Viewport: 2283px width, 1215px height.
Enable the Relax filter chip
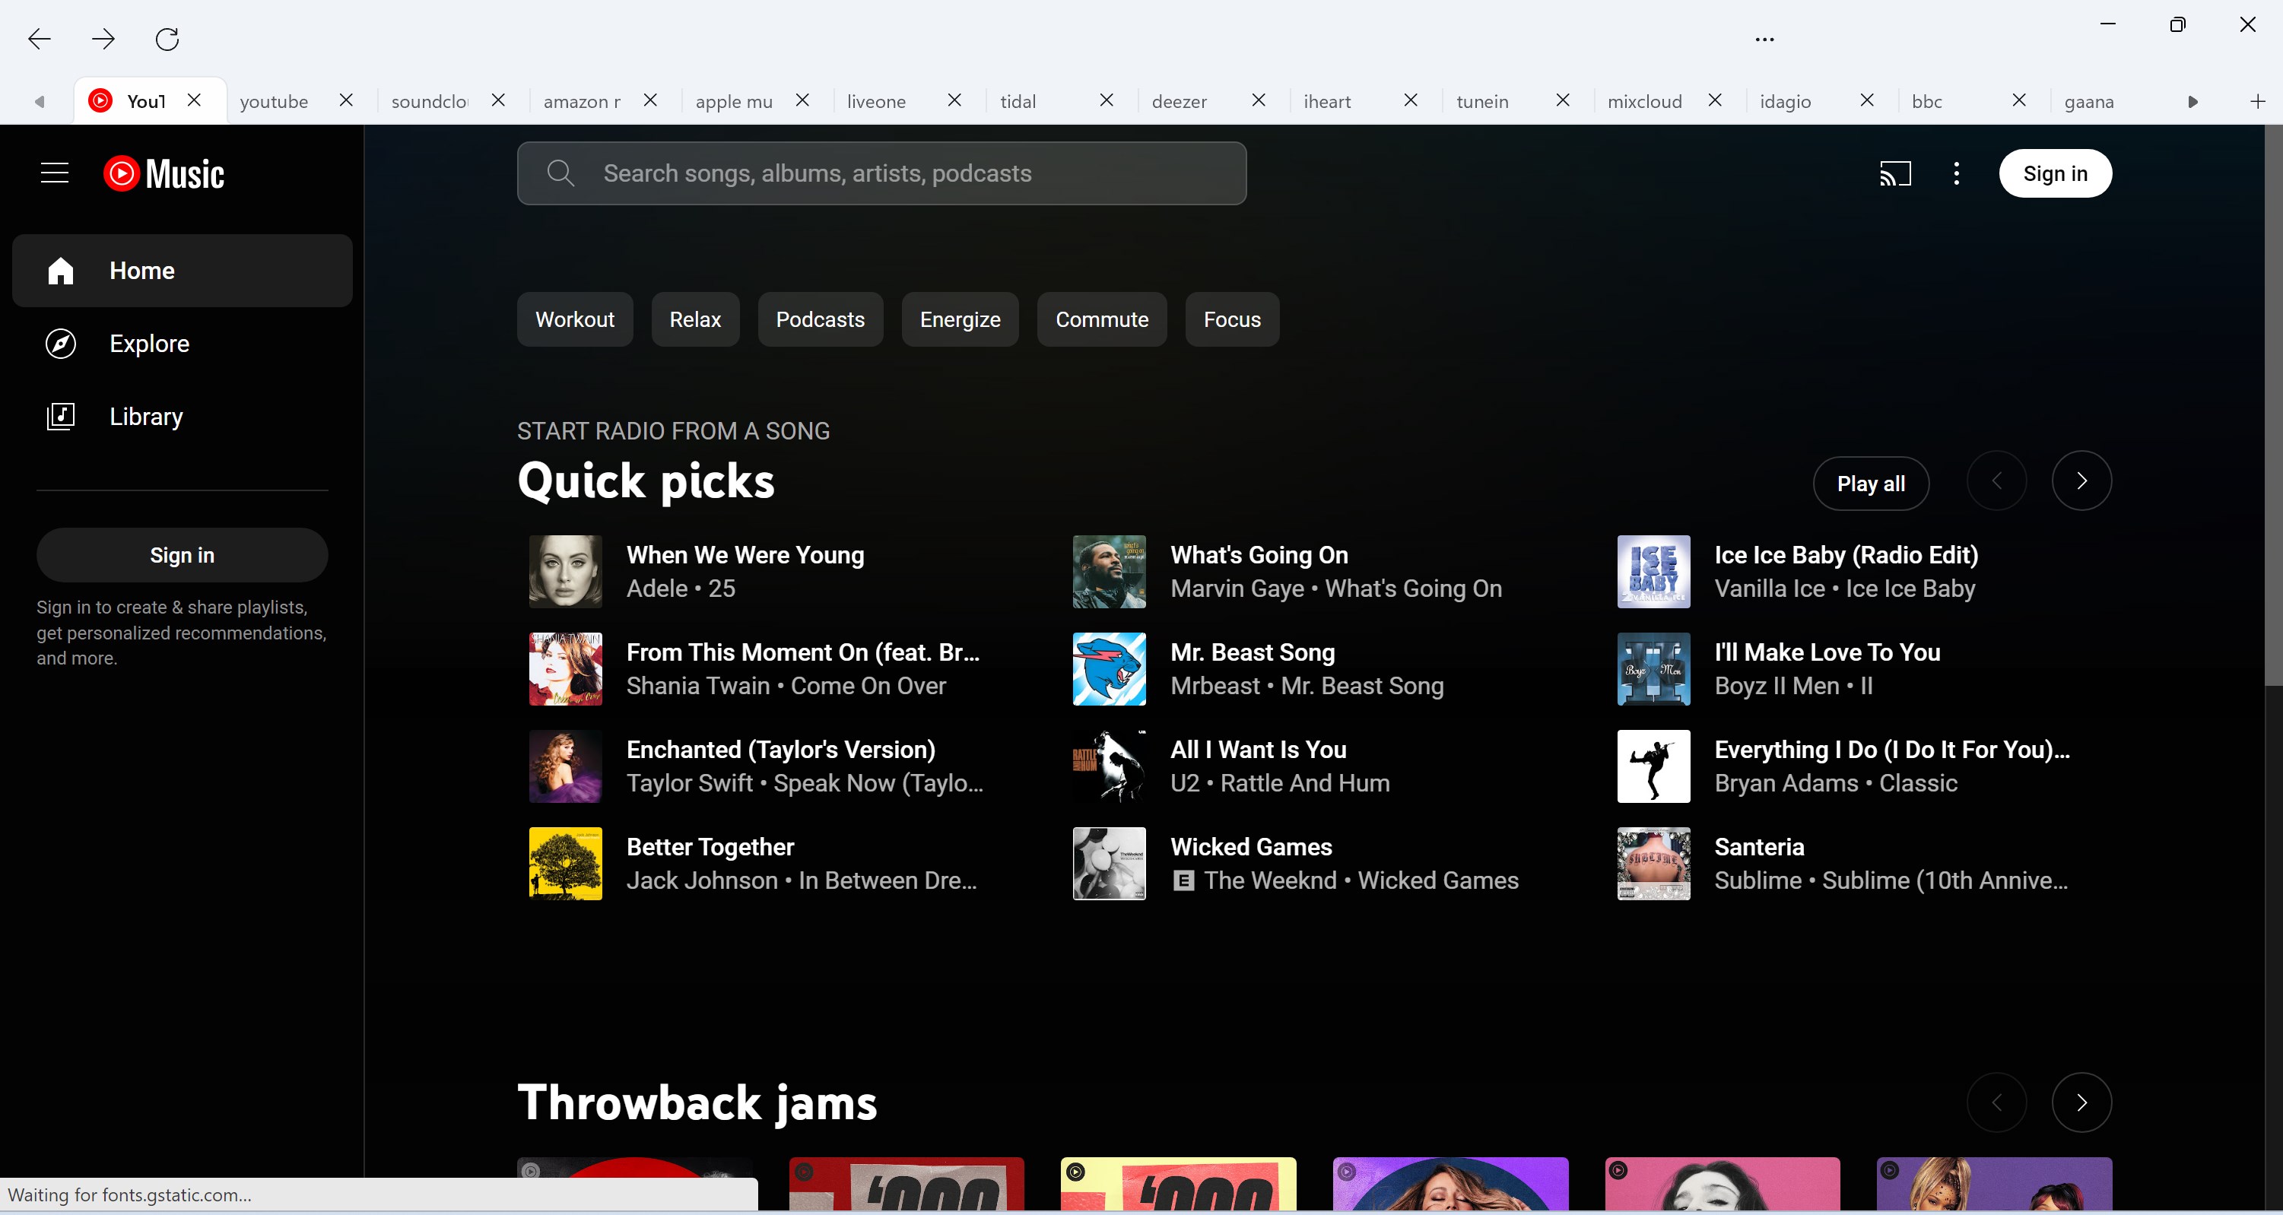695,319
